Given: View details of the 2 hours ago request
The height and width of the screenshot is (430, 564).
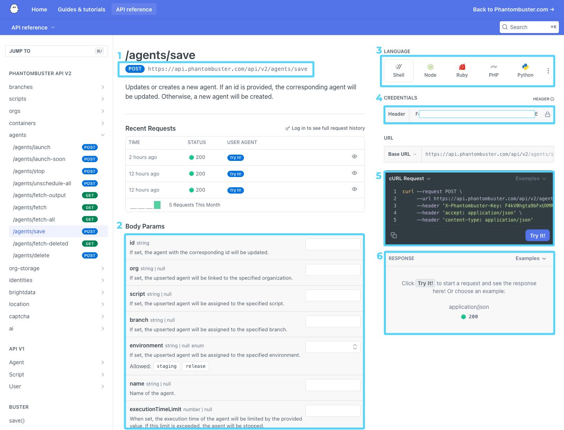Looking at the screenshot, I should point(354,157).
